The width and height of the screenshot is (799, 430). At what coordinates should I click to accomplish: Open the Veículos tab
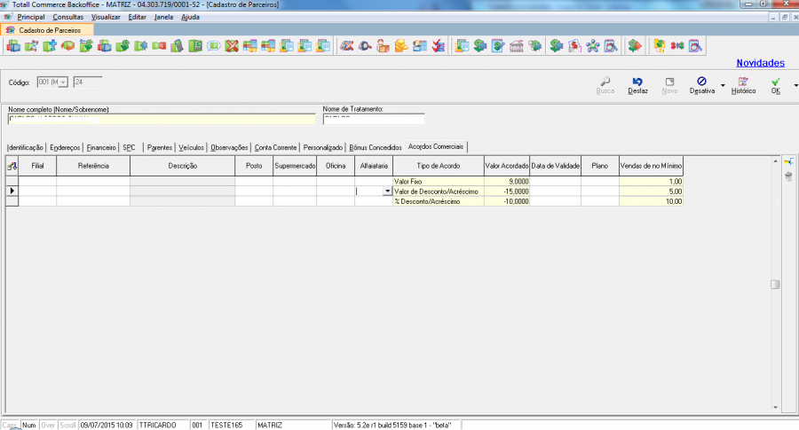[192, 147]
